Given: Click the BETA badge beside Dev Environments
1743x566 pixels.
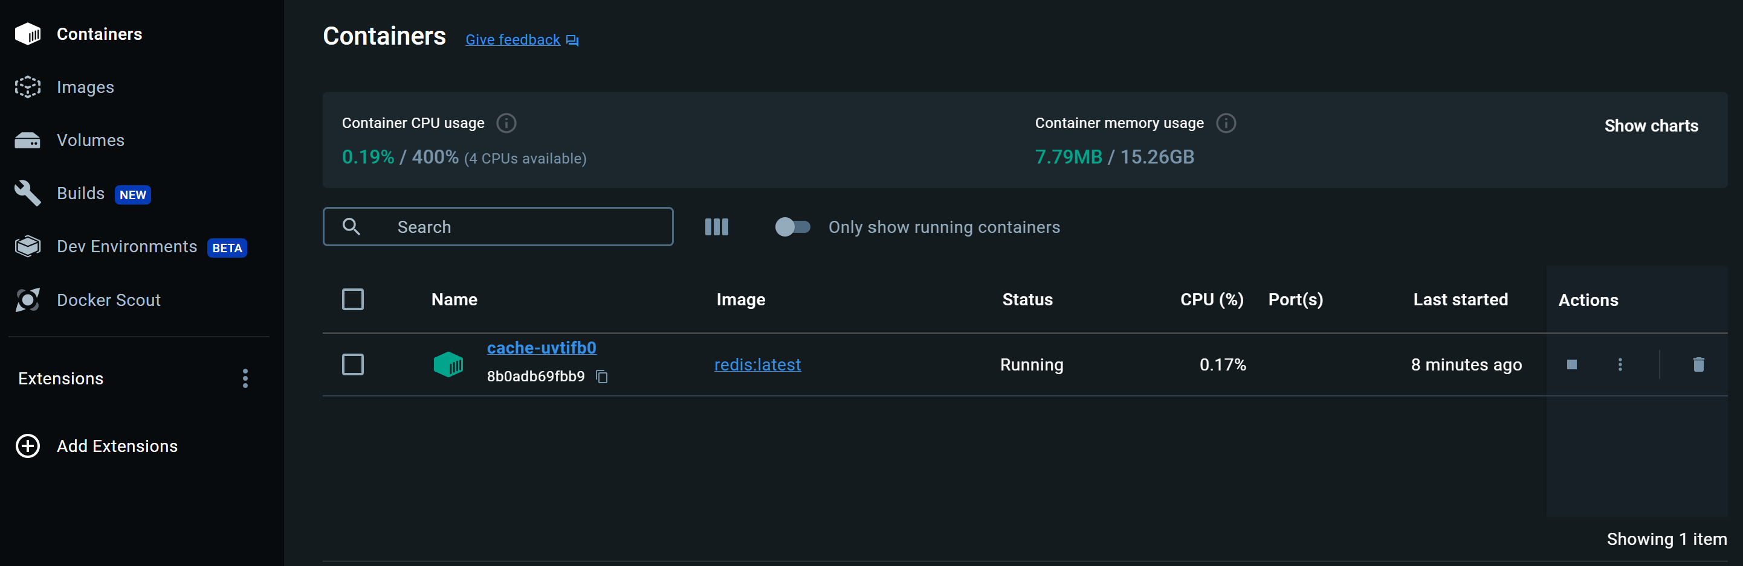Looking at the screenshot, I should 227,248.
